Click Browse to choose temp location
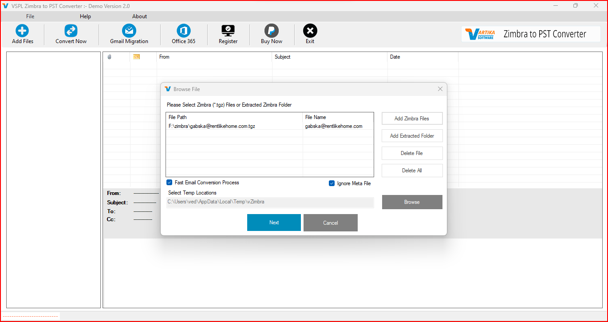This screenshot has height=322, width=608. pyautogui.click(x=412, y=202)
